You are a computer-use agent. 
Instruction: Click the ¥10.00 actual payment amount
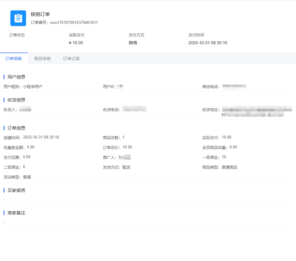pos(76,43)
